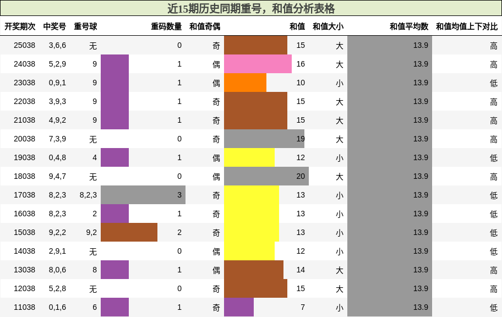Viewport: 502px width, 317px height.
Task: Click the 中奖号 column header
Action: [x=55, y=24]
